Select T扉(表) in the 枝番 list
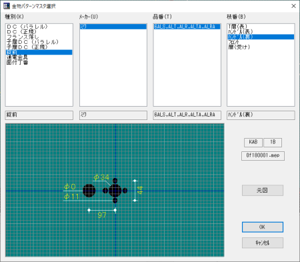300x262 pixels. [261, 27]
